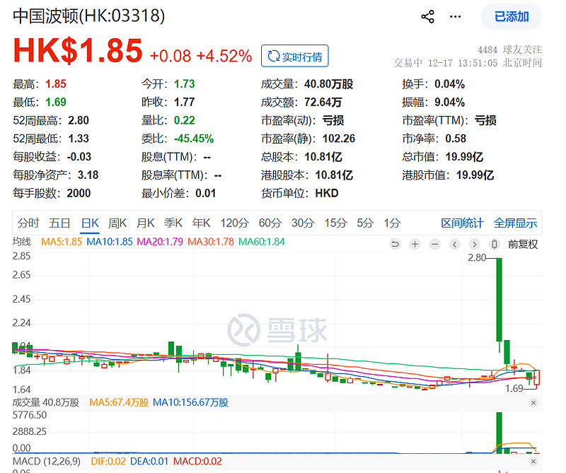Click the share icon
Image resolution: width=566 pixels, height=473 pixels.
coord(428,16)
